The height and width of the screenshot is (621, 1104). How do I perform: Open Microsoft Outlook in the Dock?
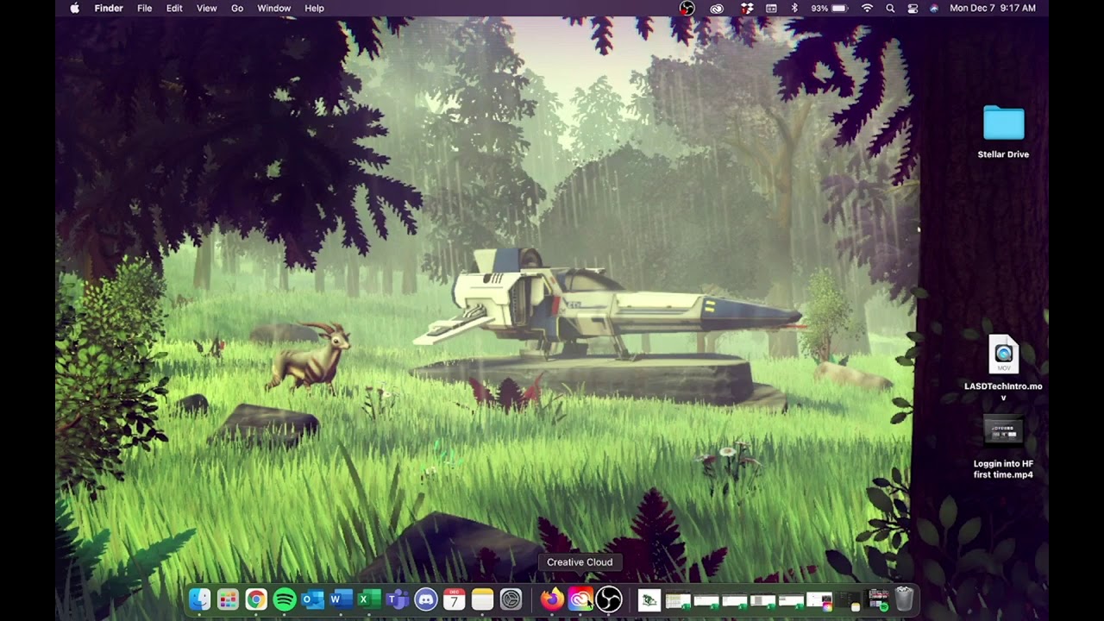point(313,599)
